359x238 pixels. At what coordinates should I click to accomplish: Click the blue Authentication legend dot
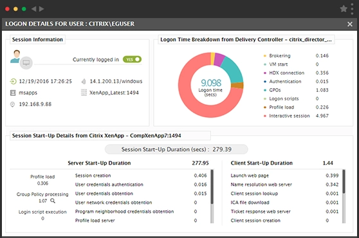(x=265, y=82)
